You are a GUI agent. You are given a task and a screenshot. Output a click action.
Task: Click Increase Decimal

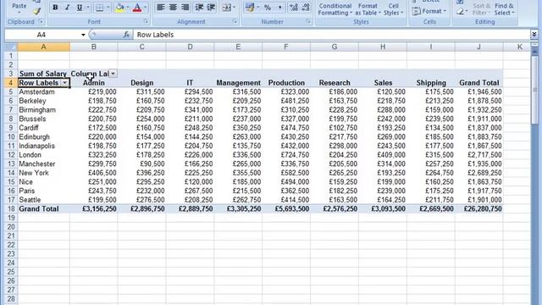pos(294,8)
